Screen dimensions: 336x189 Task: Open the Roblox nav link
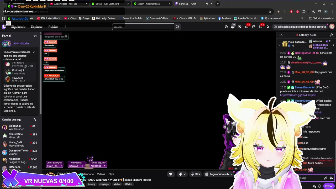coord(53,27)
